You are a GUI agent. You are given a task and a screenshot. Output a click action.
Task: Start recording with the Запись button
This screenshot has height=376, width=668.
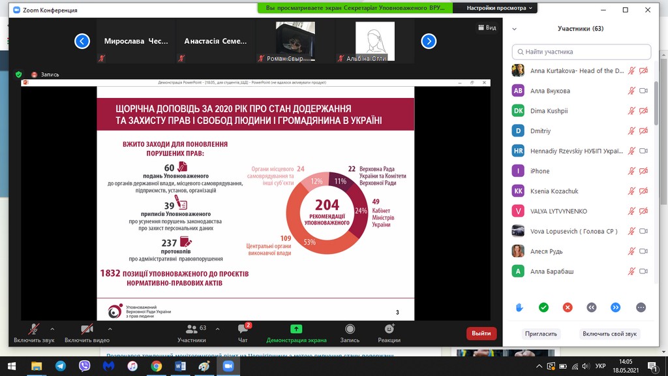point(350,332)
